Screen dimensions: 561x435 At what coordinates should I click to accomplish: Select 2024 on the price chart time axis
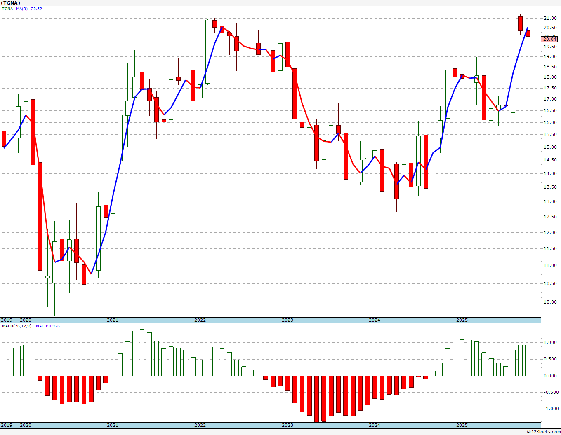pos(375,320)
